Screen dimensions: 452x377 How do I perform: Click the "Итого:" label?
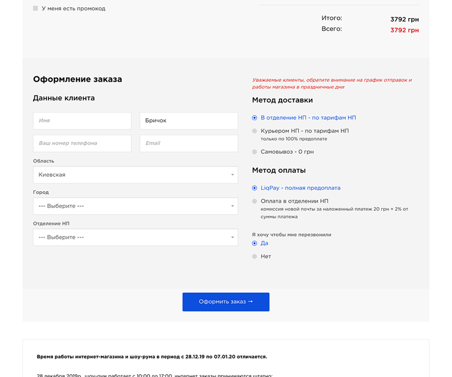[x=332, y=18]
